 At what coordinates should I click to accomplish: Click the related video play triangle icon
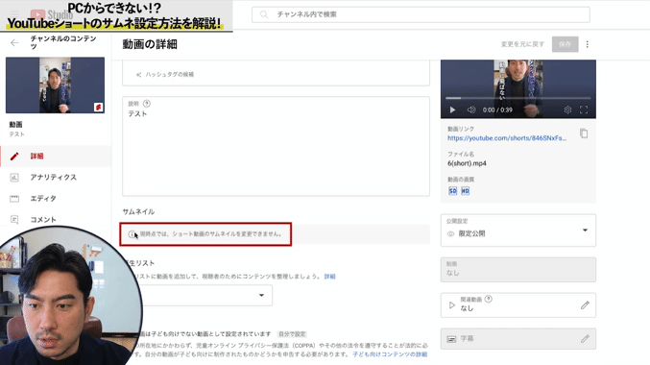(452, 305)
